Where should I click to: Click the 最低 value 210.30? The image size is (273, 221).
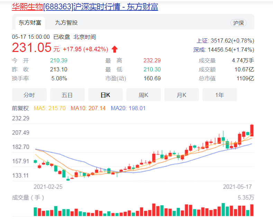(x=152, y=70)
